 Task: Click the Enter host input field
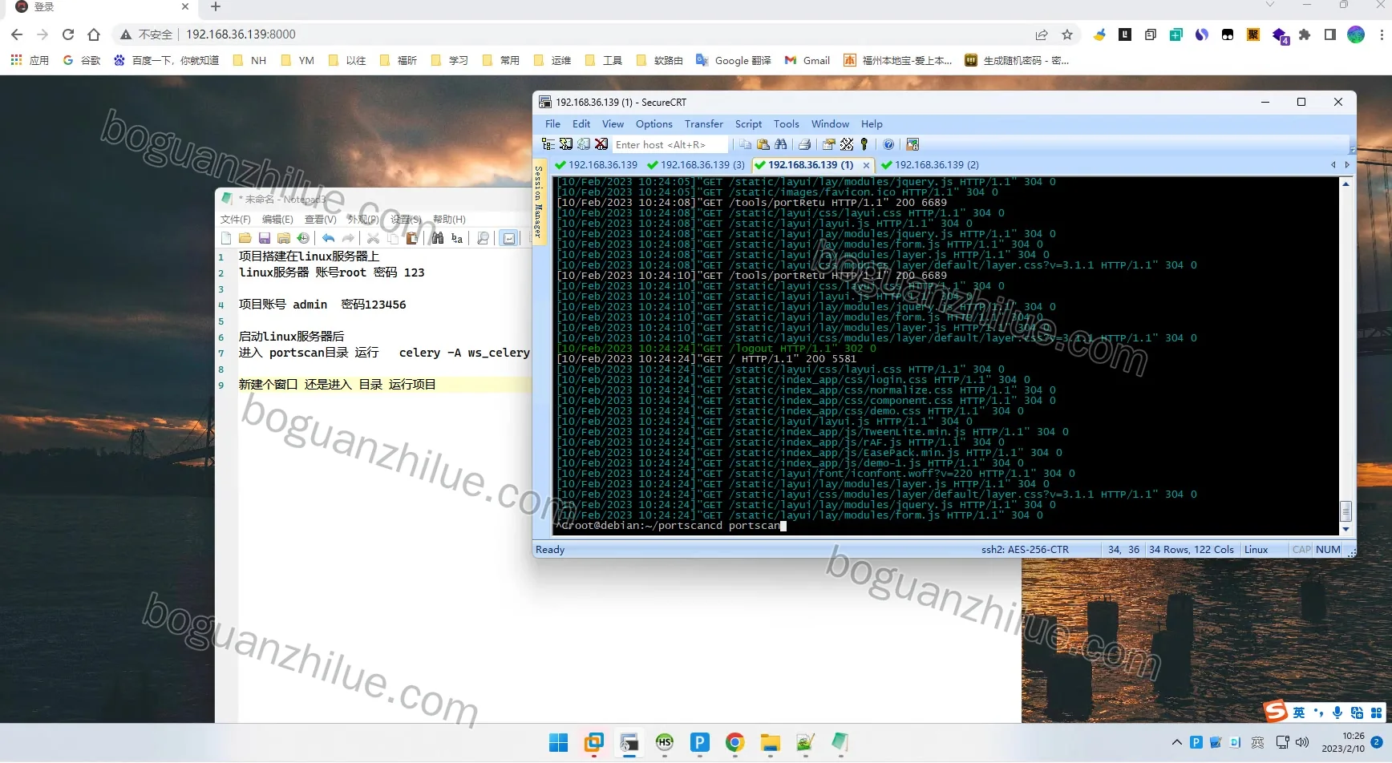pos(670,145)
